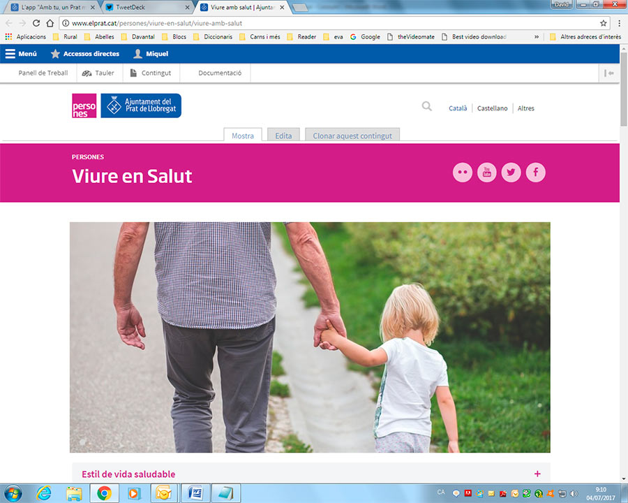This screenshot has width=628, height=503.
Task: Click the Twitter bird icon
Action: 511,173
